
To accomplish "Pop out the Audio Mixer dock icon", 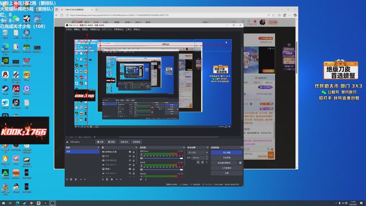I will (x=184, y=147).
